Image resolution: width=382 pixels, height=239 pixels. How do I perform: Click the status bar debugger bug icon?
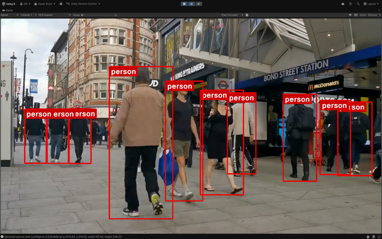point(368,237)
